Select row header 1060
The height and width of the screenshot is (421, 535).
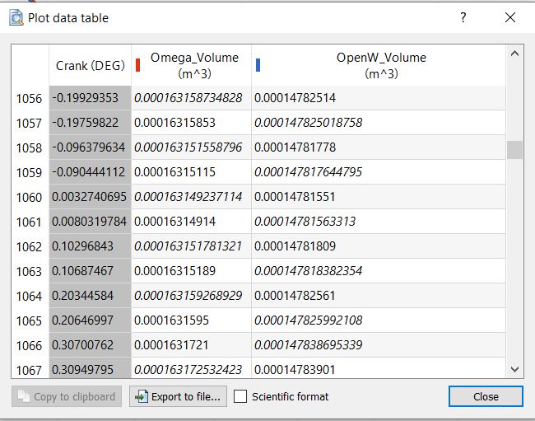pos(30,197)
